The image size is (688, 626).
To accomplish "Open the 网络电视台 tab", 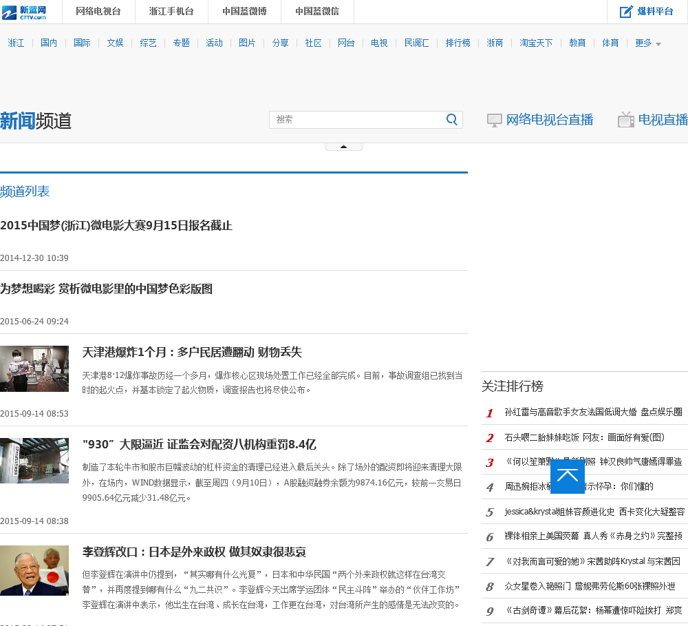I will click(98, 12).
